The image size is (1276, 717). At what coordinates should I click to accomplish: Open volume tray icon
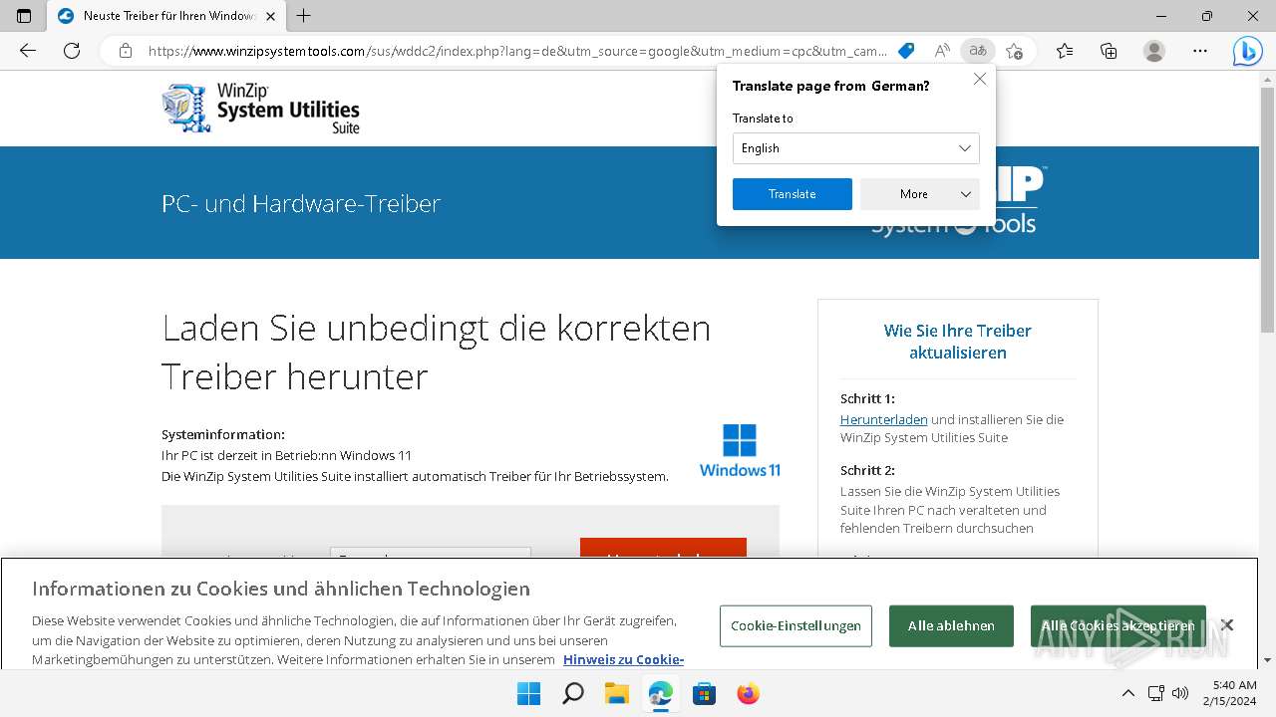pos(1181,693)
